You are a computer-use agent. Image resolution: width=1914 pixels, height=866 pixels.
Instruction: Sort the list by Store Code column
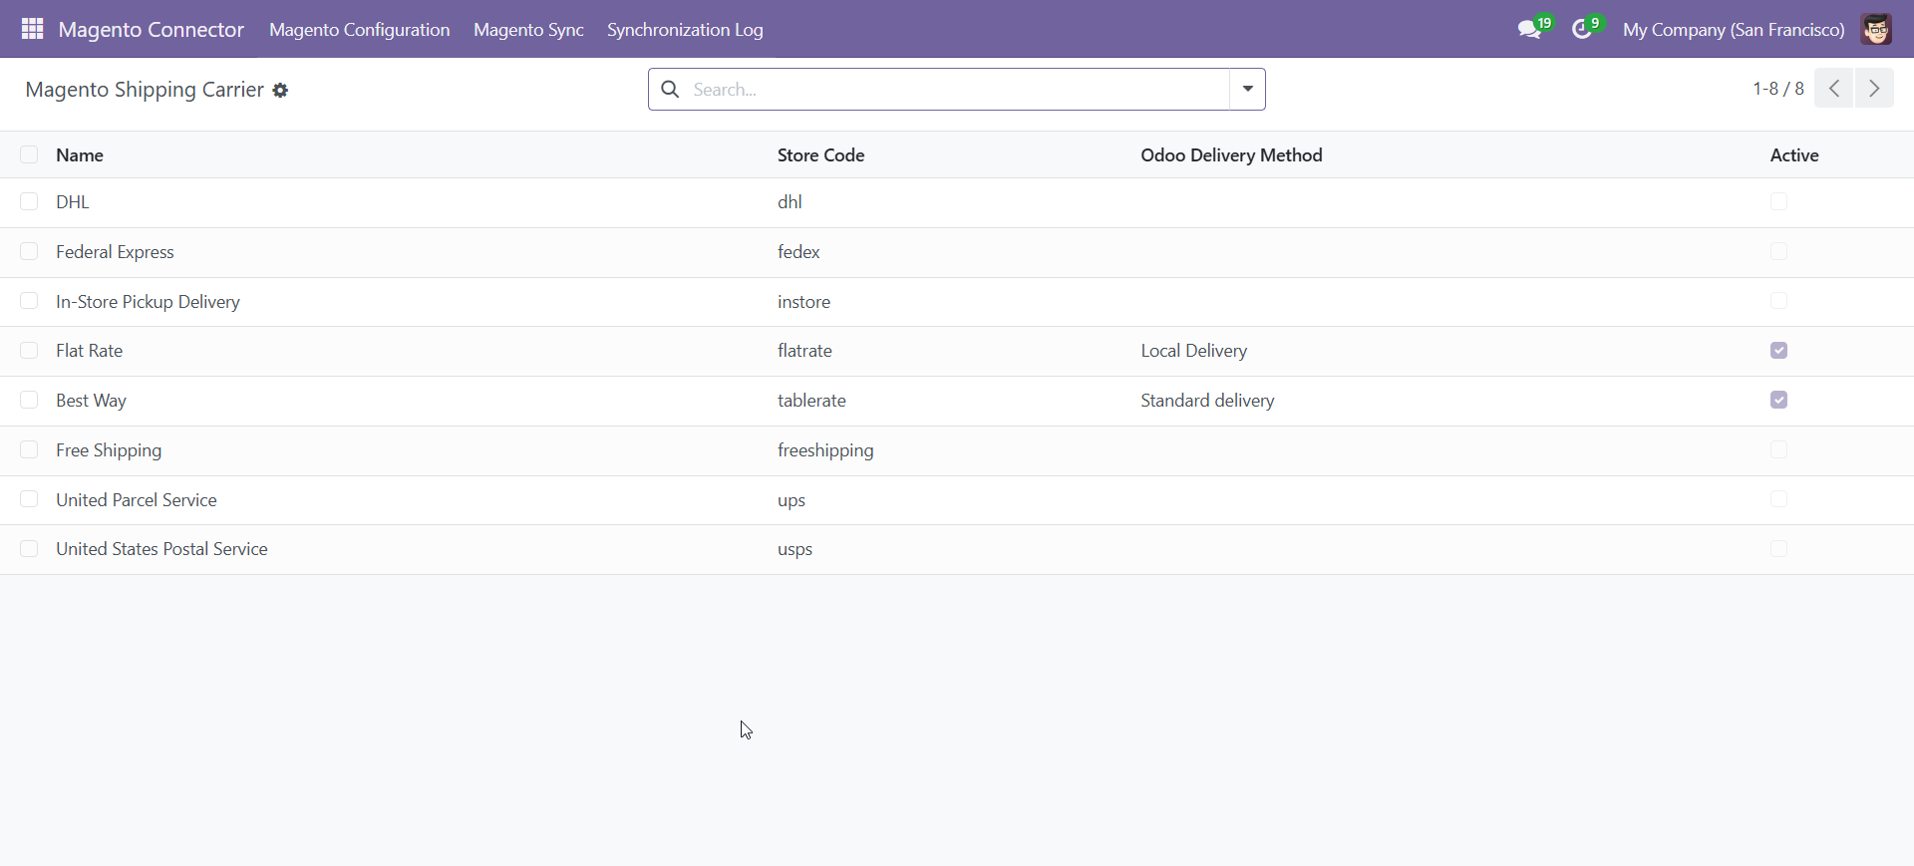(820, 155)
